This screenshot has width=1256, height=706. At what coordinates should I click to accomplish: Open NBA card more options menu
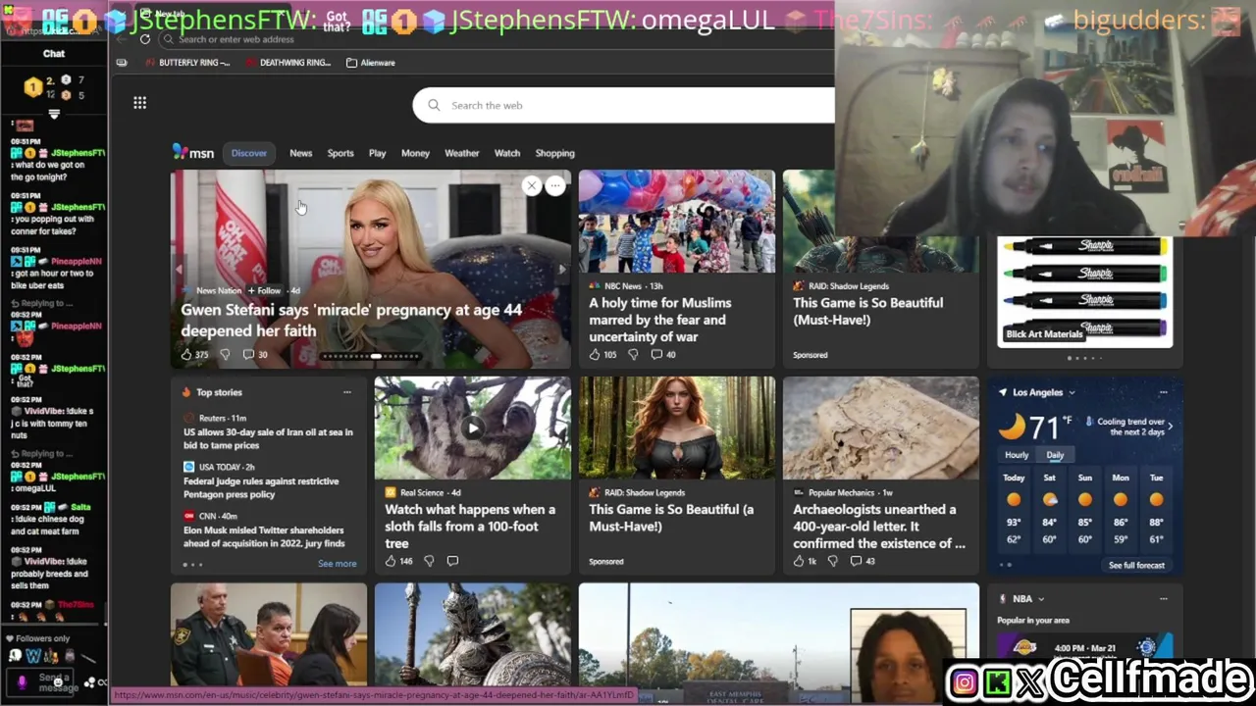click(1163, 598)
